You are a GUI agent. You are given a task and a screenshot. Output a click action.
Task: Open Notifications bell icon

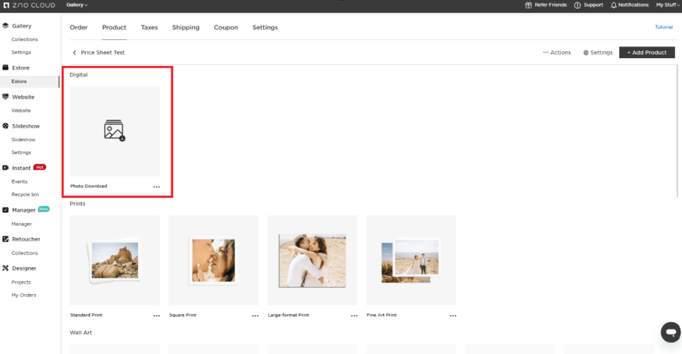click(613, 5)
